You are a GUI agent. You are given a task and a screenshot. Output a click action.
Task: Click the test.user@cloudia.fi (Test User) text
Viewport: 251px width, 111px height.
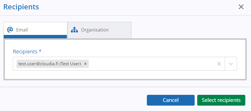[50, 64]
